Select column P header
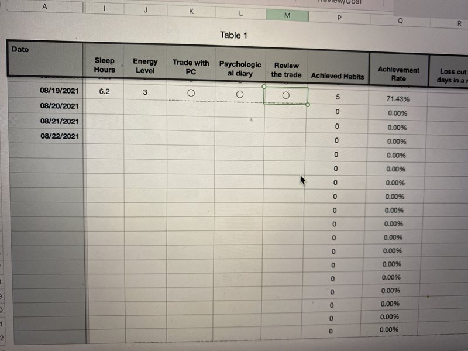This screenshot has height=351, width=468. click(339, 19)
